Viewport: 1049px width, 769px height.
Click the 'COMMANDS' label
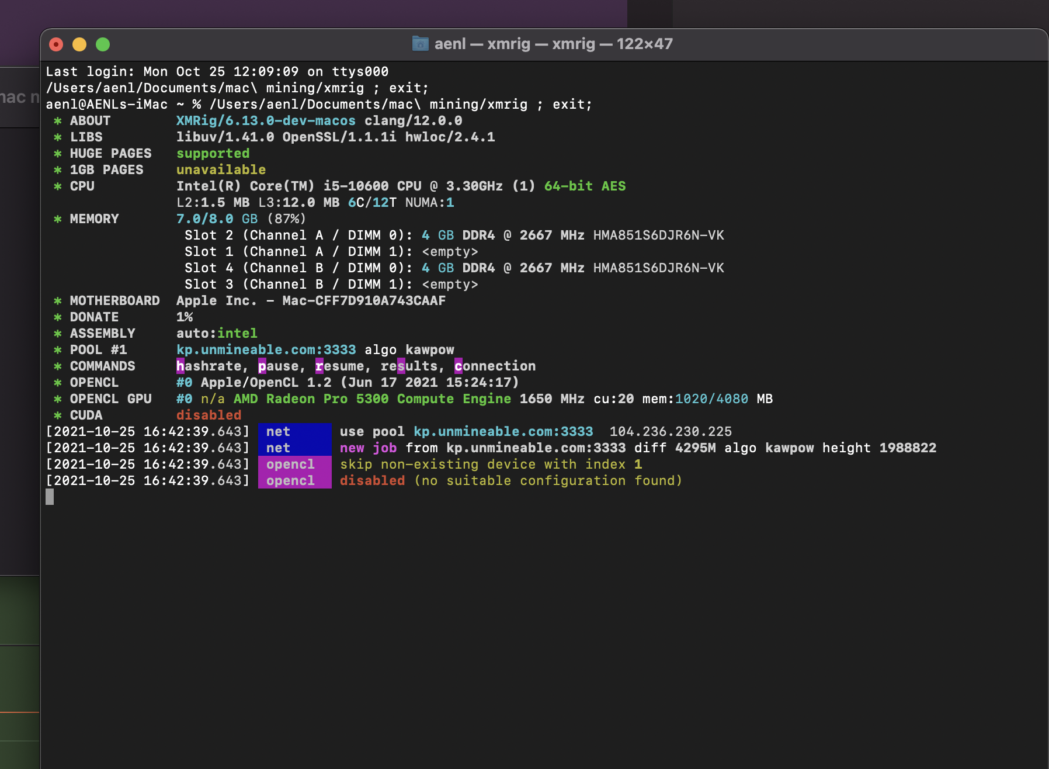point(102,366)
